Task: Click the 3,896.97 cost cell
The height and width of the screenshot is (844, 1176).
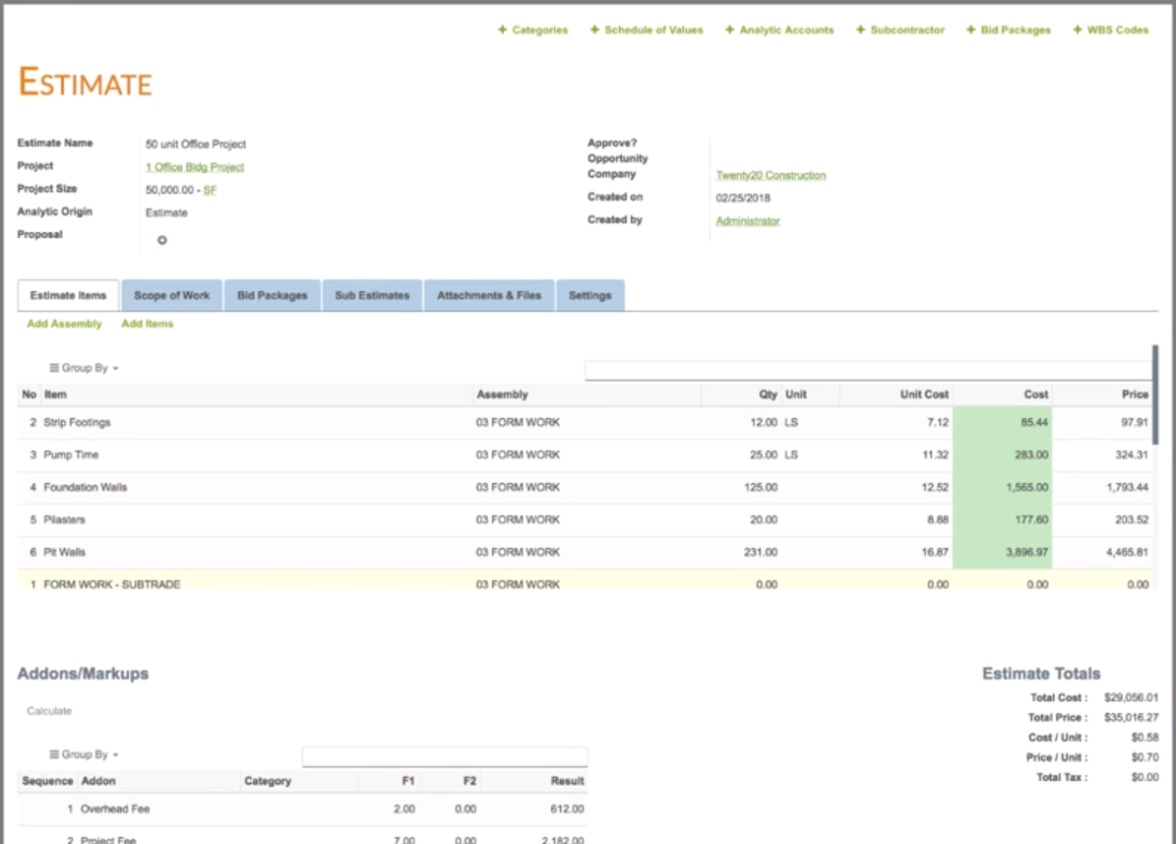Action: pos(1003,553)
